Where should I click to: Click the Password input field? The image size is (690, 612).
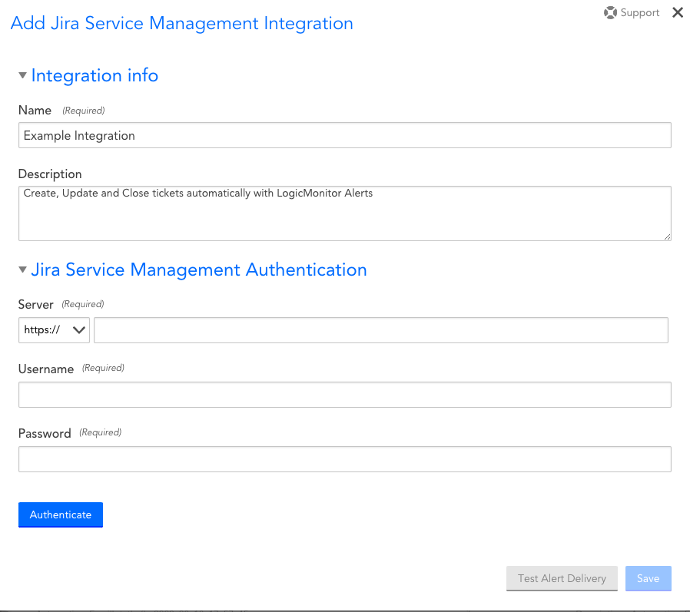[x=344, y=459]
